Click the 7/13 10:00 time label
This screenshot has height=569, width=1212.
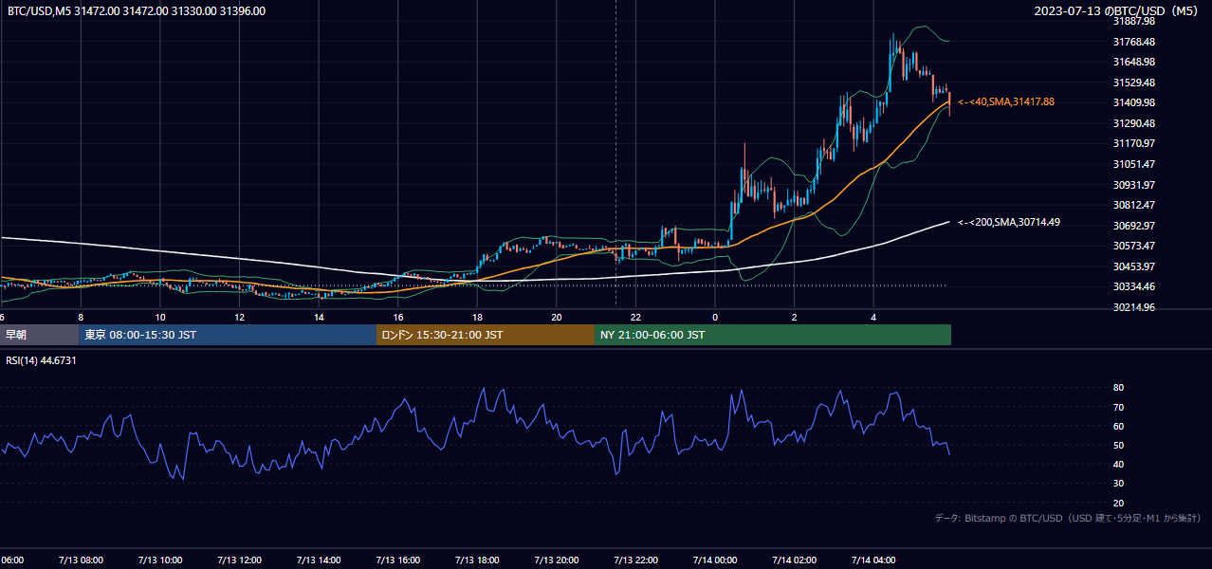160,560
